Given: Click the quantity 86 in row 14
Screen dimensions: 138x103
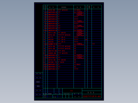Looking at the screenshot, I should click(86, 40).
